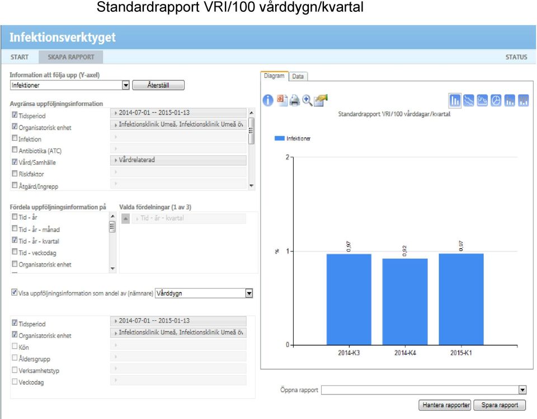537x419 pixels.
Task: Check the Tid - år distribution
Action: point(15,217)
